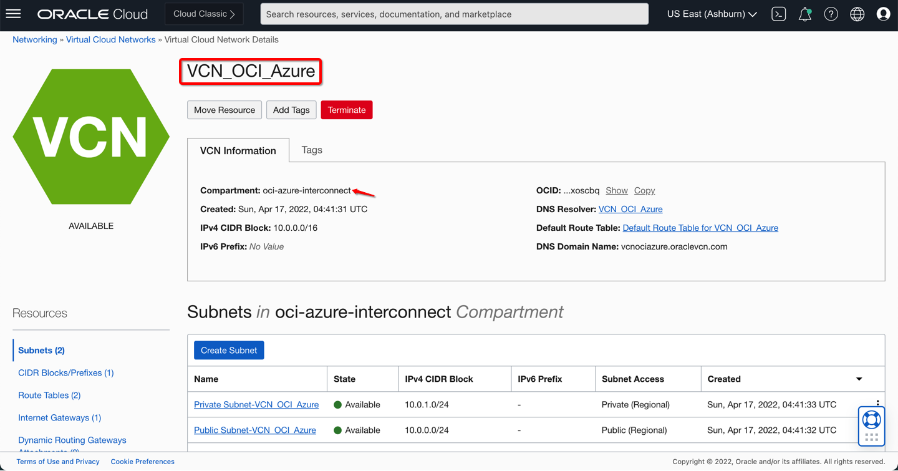This screenshot has height=471, width=898.
Task: Launch Cloud Shell developer tools icon
Action: pyautogui.click(x=778, y=14)
